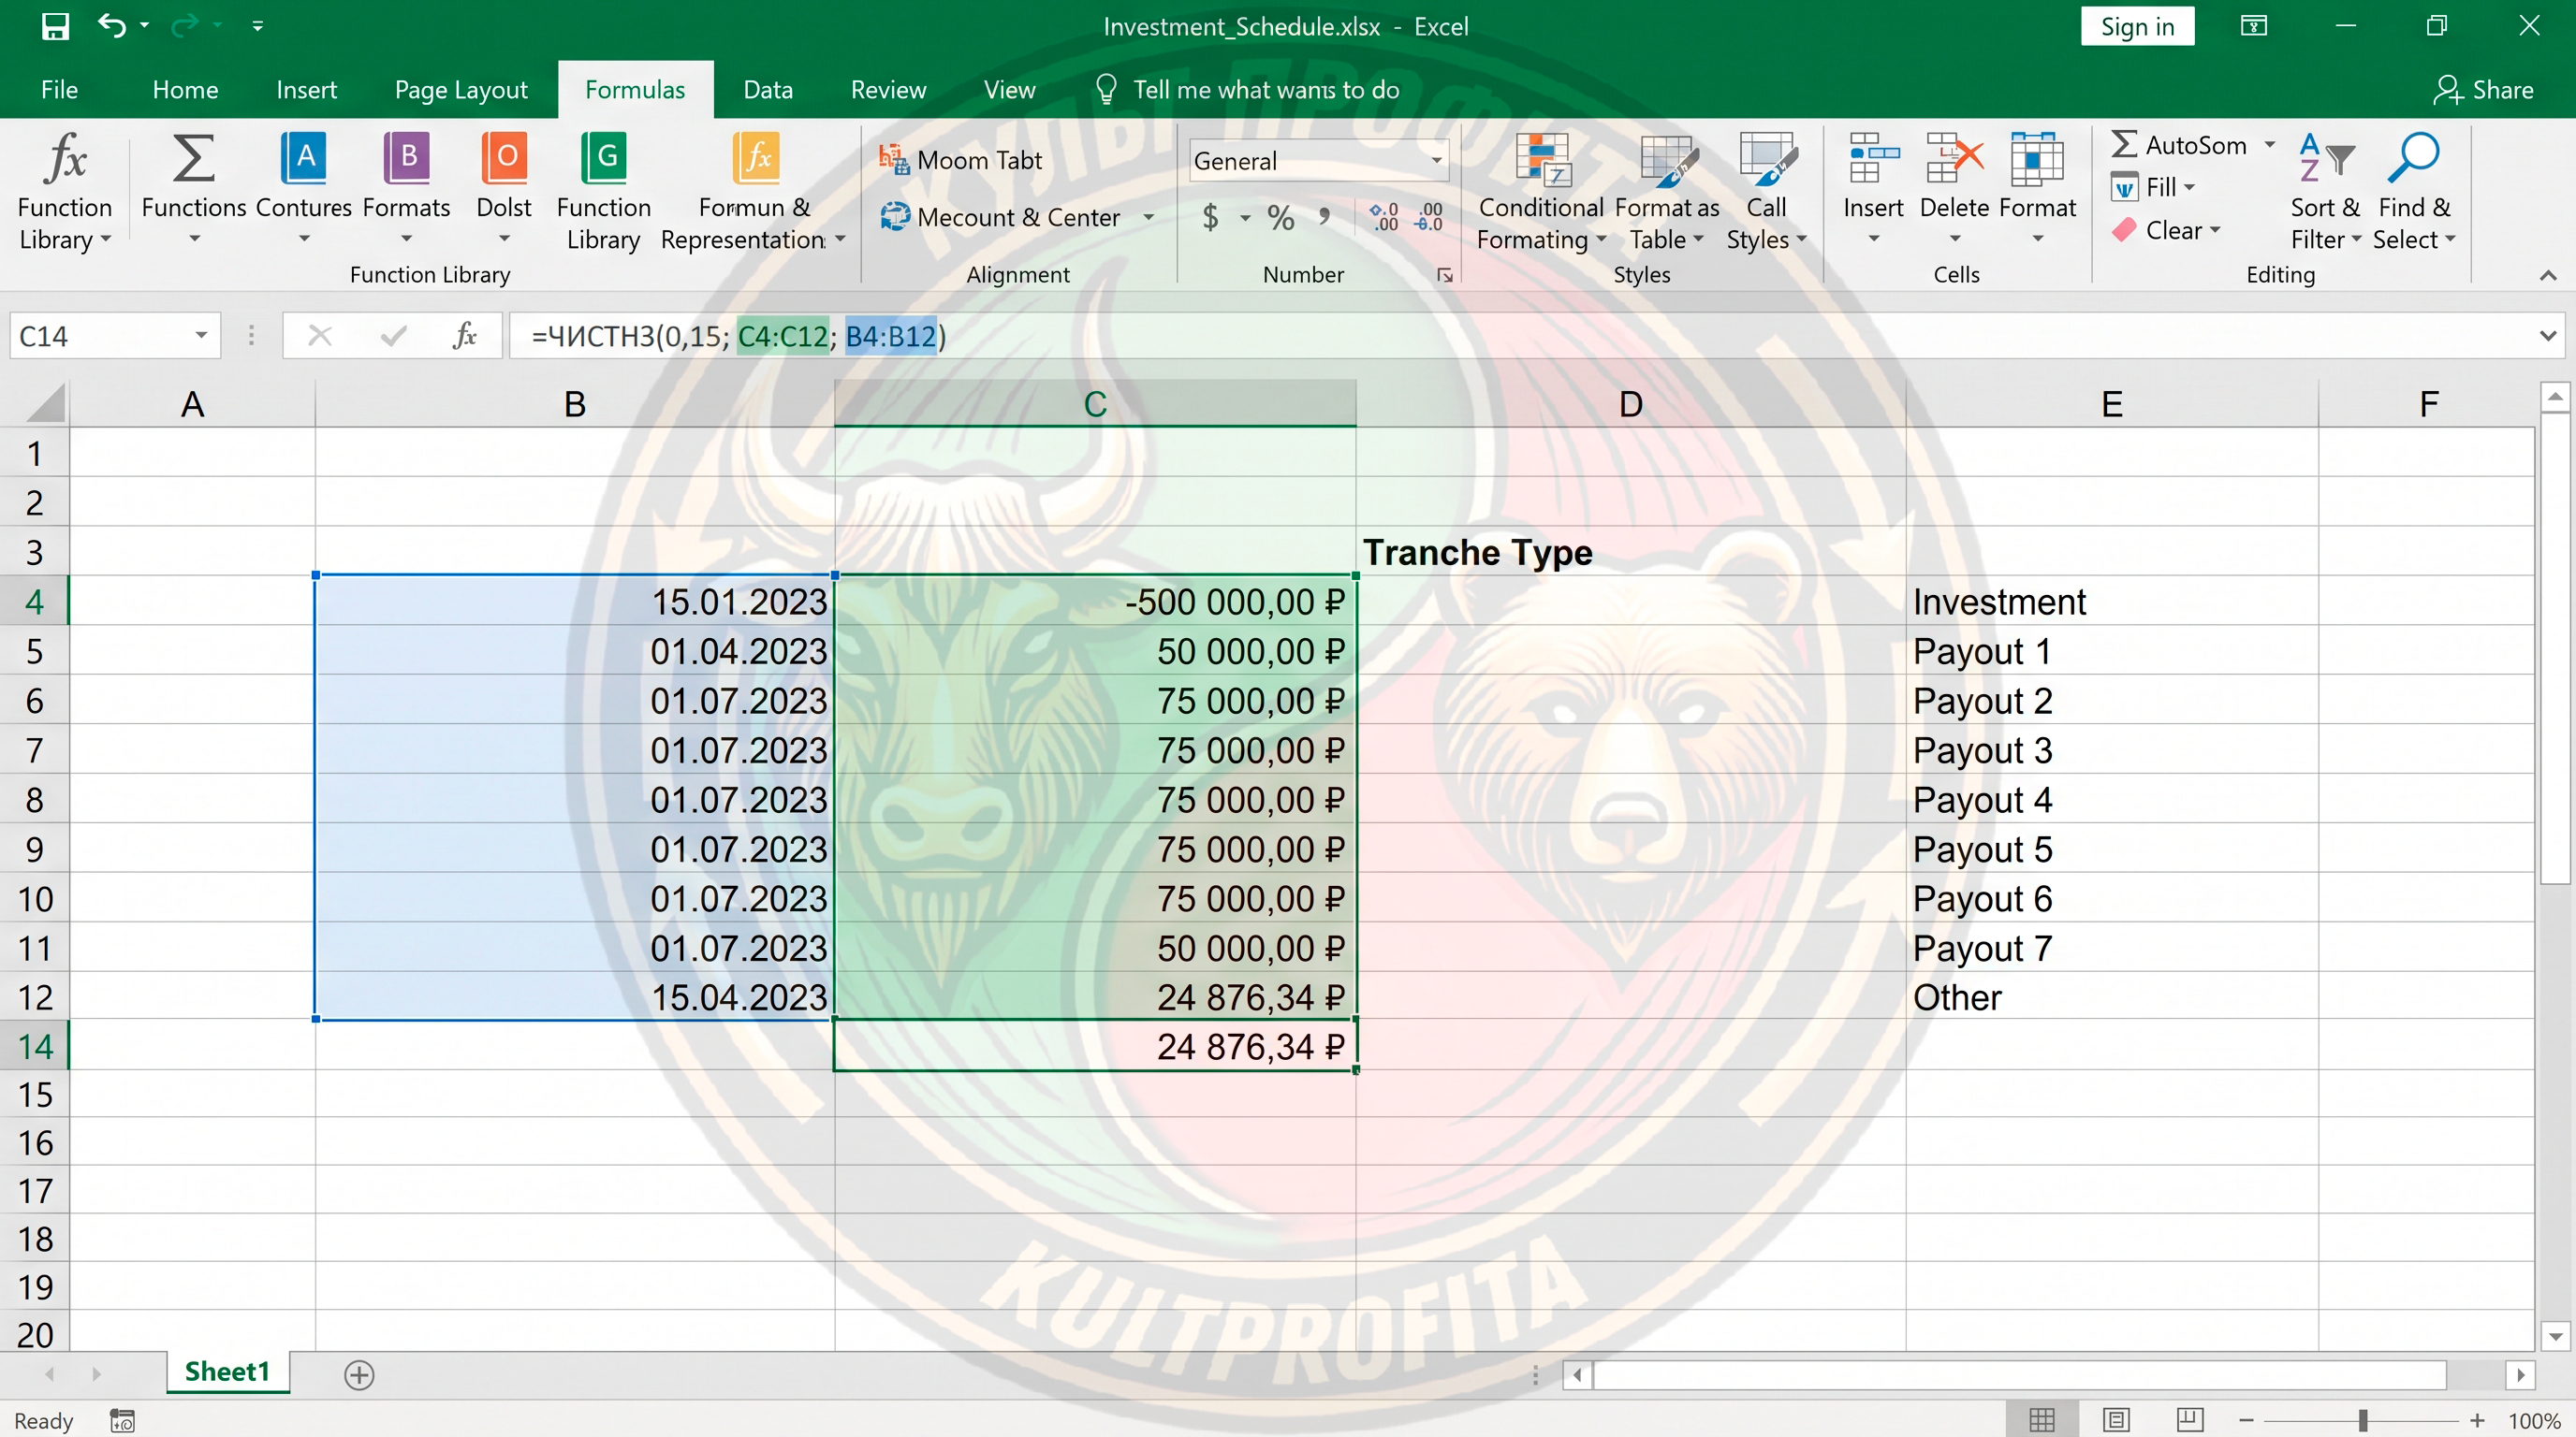
Task: Click the orange Dolst book icon
Action: coord(504,158)
